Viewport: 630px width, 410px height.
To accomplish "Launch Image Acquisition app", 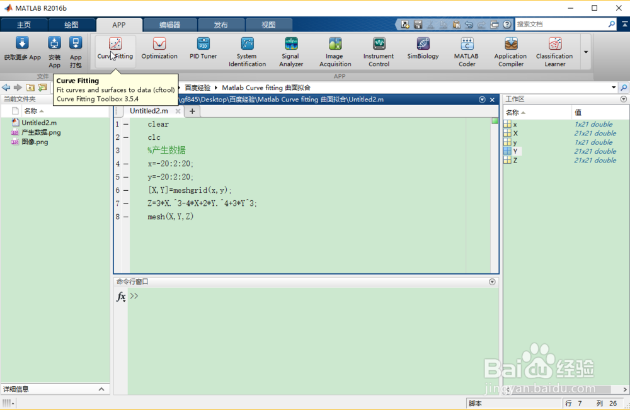I will click(335, 52).
